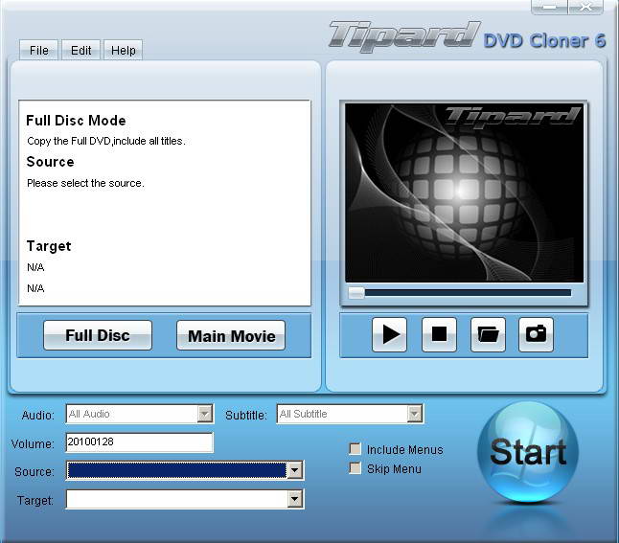Click the big Start button
This screenshot has height=543, width=619.
(x=528, y=452)
